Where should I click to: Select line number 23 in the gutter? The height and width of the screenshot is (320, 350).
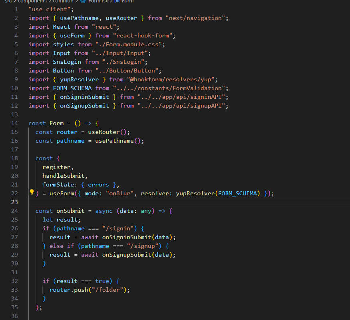(x=14, y=202)
